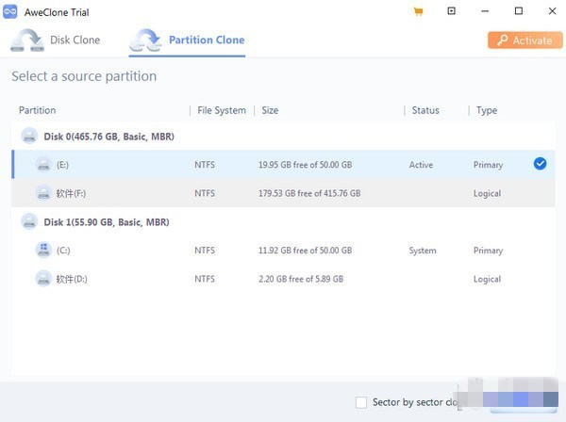Image resolution: width=566 pixels, height=422 pixels.
Task: Click the Active status of E:
Action: (x=421, y=165)
